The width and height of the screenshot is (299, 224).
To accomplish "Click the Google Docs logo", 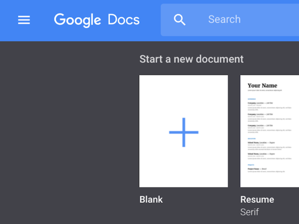I will point(97,20).
